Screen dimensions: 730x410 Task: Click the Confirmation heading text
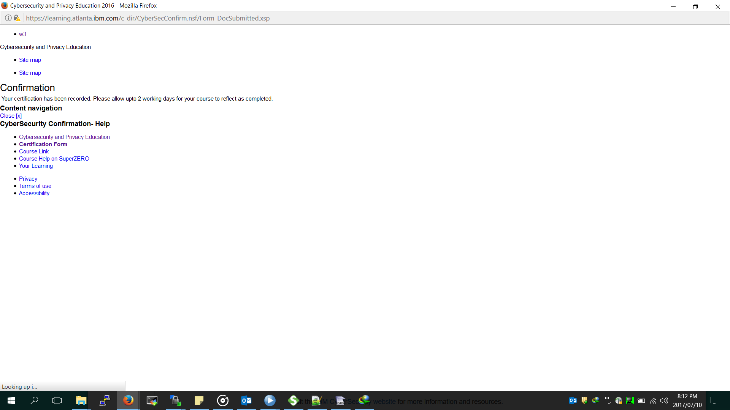[x=27, y=88]
